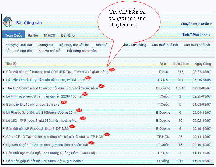The image size is (216, 167).
Task: Open Biệt thự, đất liền kề category
Action: tap(74, 45)
